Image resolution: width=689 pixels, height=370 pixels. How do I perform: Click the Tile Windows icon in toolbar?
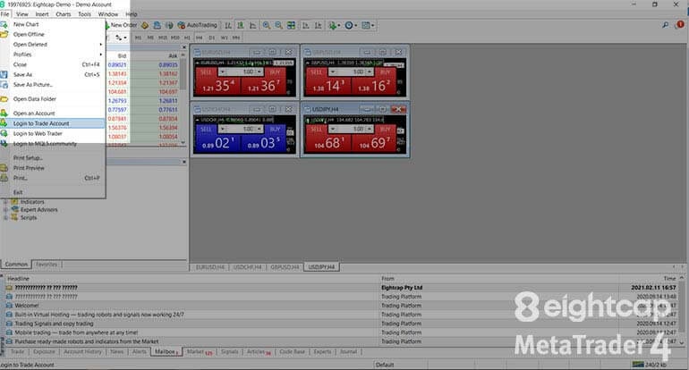(291, 25)
